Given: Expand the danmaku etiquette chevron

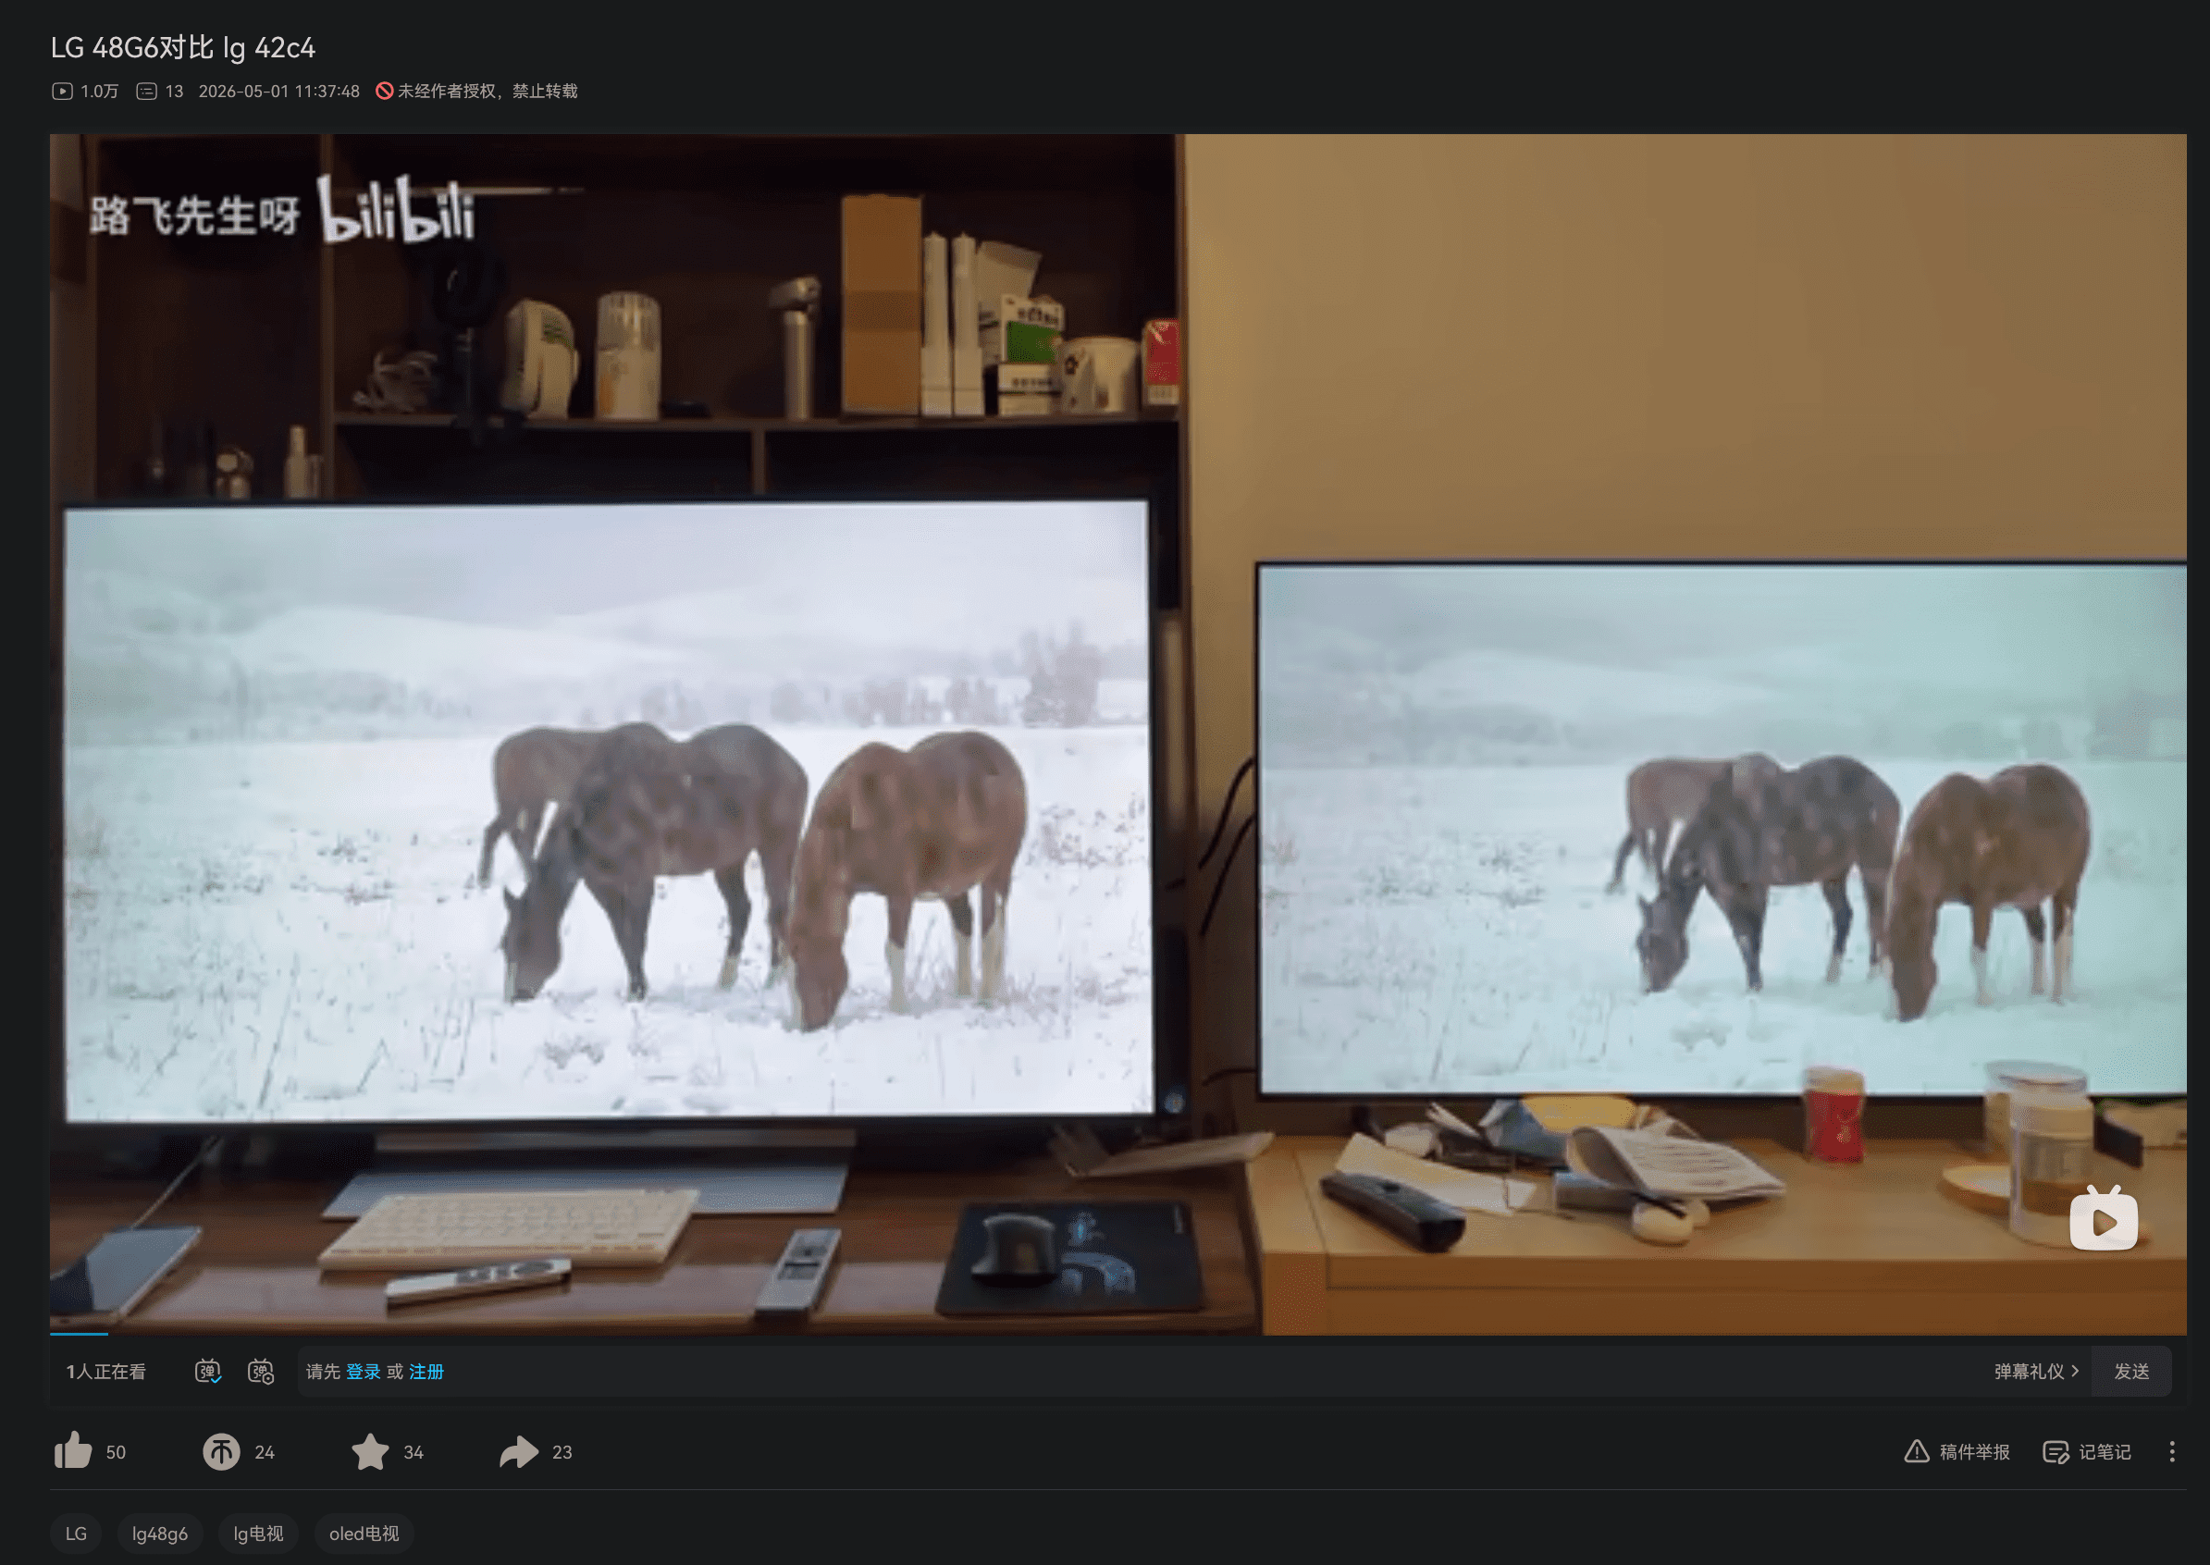Looking at the screenshot, I should point(2075,1371).
